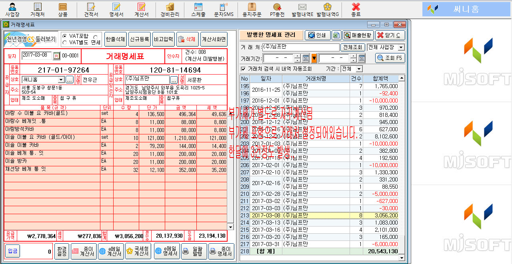Image resolution: width=512 pixels, height=264 pixels.
Task: Select item row 채션당 베개 통 잇
Action: tap(115, 169)
